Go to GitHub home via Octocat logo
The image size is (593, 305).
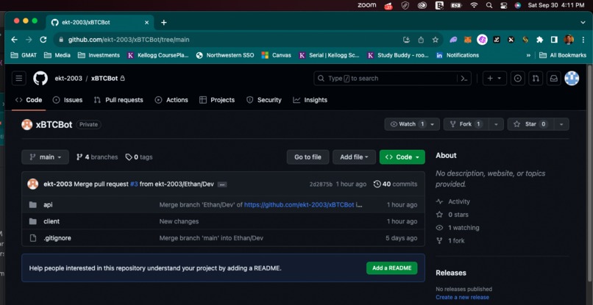(40, 78)
